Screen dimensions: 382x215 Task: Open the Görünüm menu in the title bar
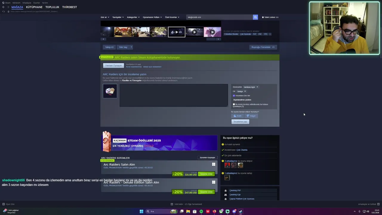(16, 3)
